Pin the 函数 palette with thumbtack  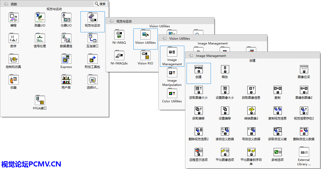tap(6, 4)
